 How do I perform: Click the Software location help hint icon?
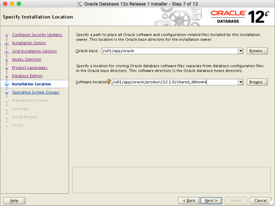[x=109, y=81]
